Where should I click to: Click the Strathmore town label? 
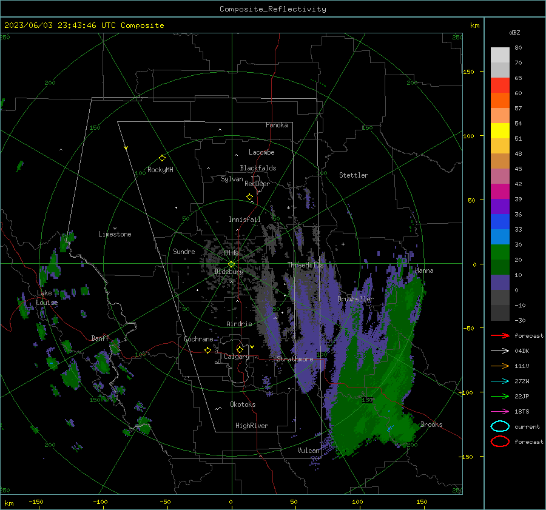(295, 359)
